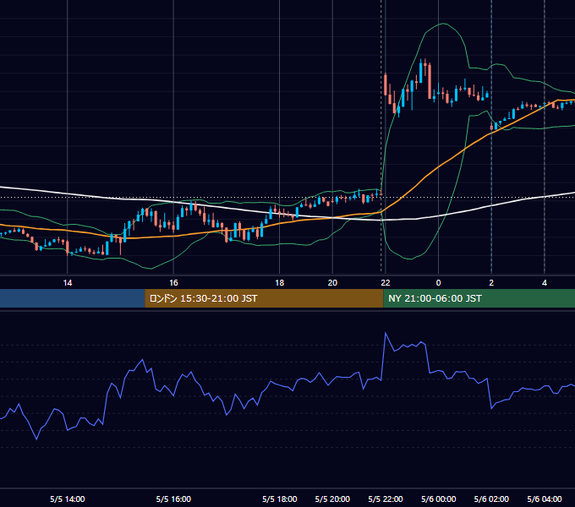The width and height of the screenshot is (575, 507).
Task: Click the 16 hour axis label
Action: click(x=173, y=283)
